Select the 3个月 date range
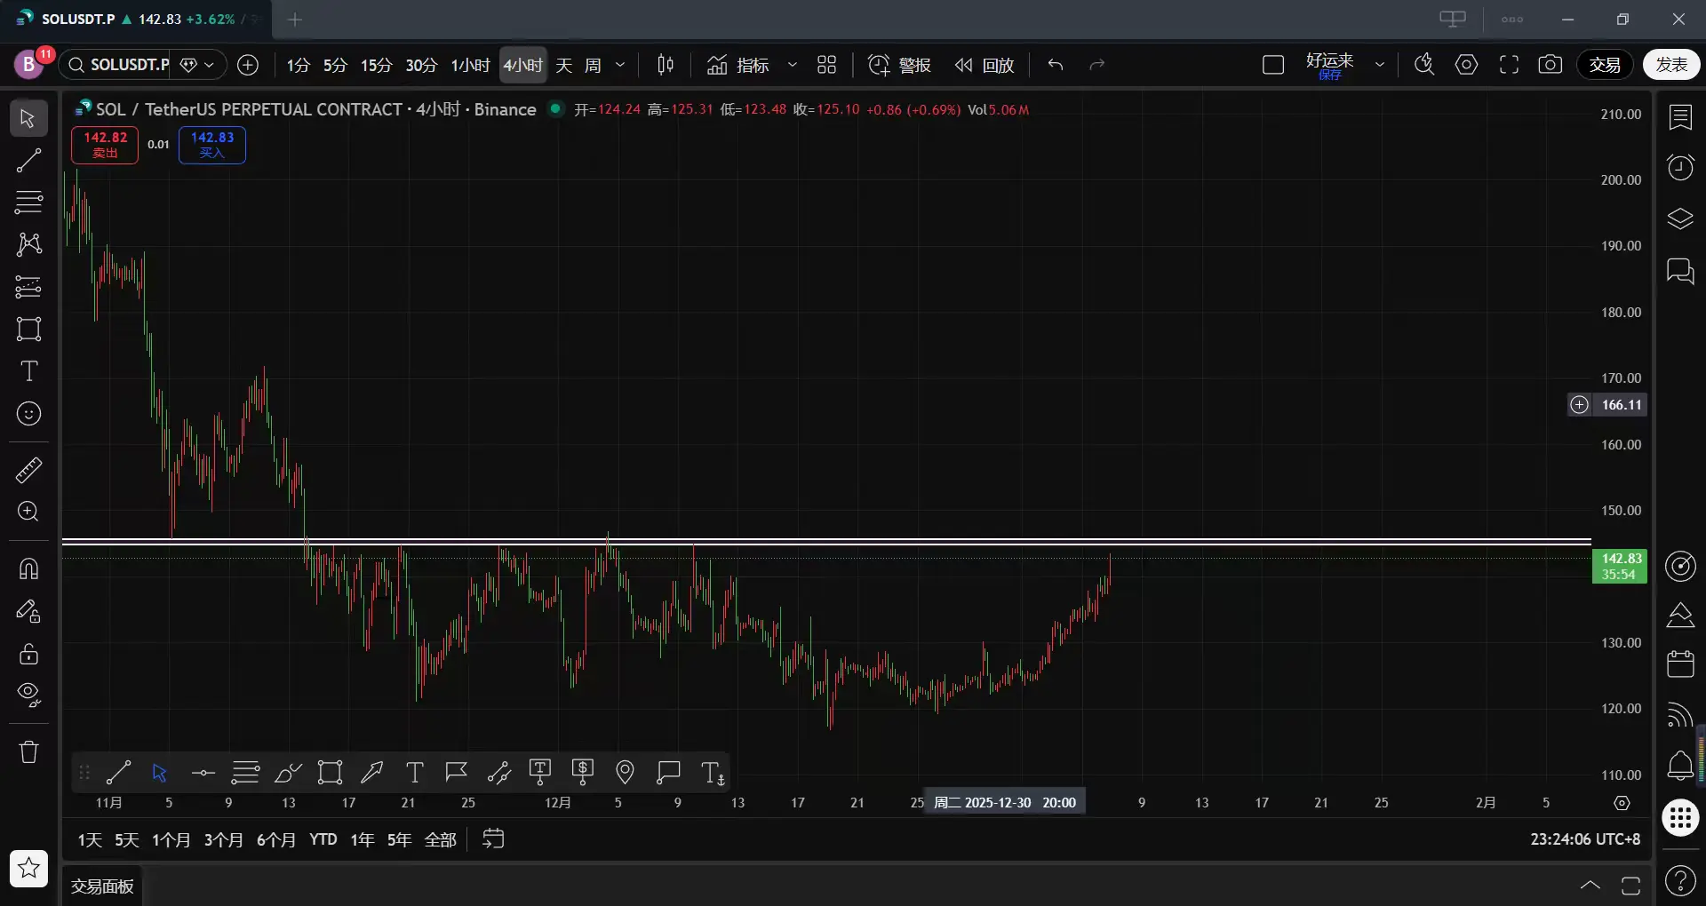The image size is (1706, 906). point(223,839)
